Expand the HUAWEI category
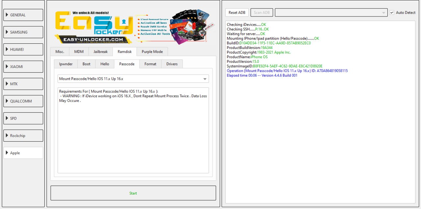Image resolution: width=421 pixels, height=209 pixels. (23, 49)
